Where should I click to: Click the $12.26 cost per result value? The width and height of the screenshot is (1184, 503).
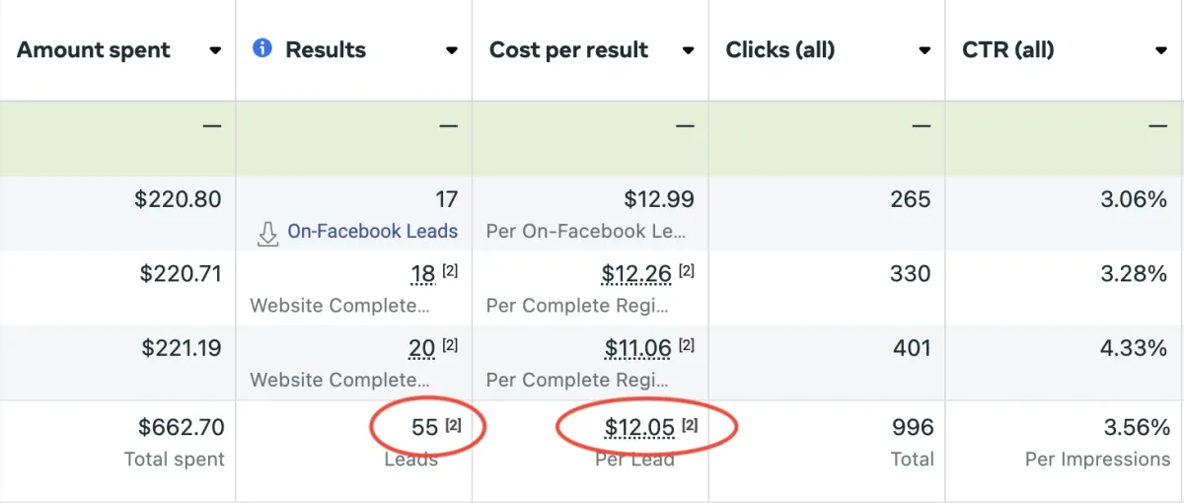tap(636, 274)
